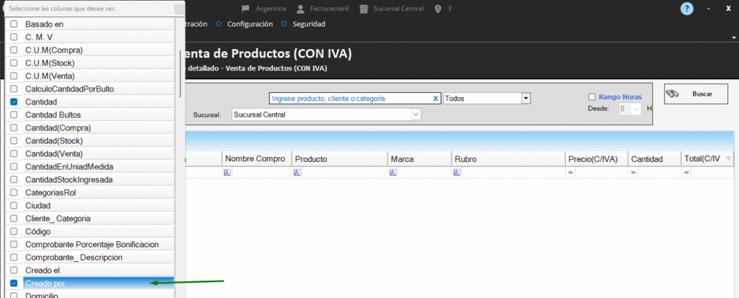
Task: Click the product, client or category search field
Action: (x=349, y=99)
